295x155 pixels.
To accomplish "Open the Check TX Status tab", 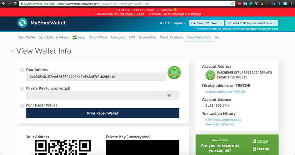I will click(x=171, y=37).
